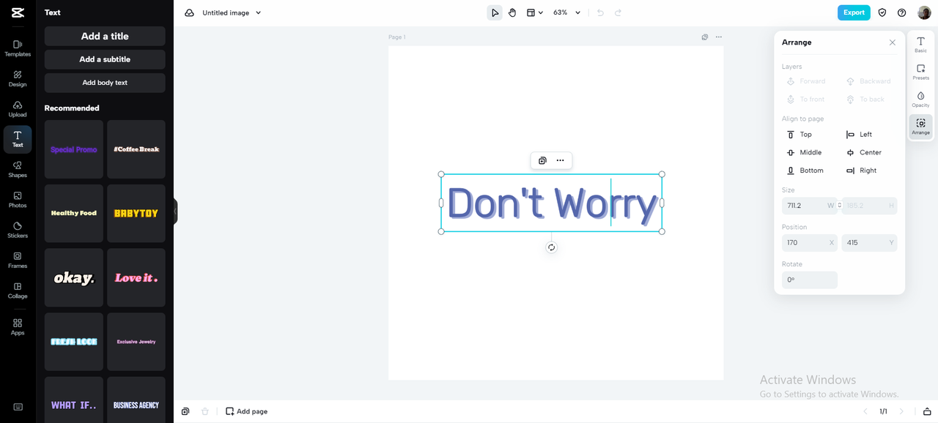Open keyboard shortcuts icon at sidebar bottom
The image size is (938, 423).
(x=18, y=407)
